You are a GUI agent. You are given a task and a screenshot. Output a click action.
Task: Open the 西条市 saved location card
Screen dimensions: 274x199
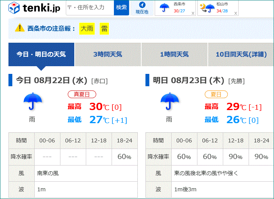pyautogui.click(x=175, y=8)
